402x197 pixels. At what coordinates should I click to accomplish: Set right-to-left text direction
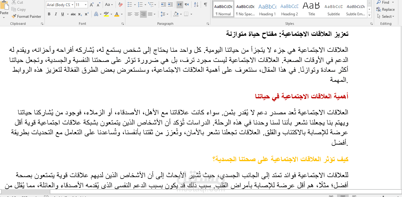(187, 5)
